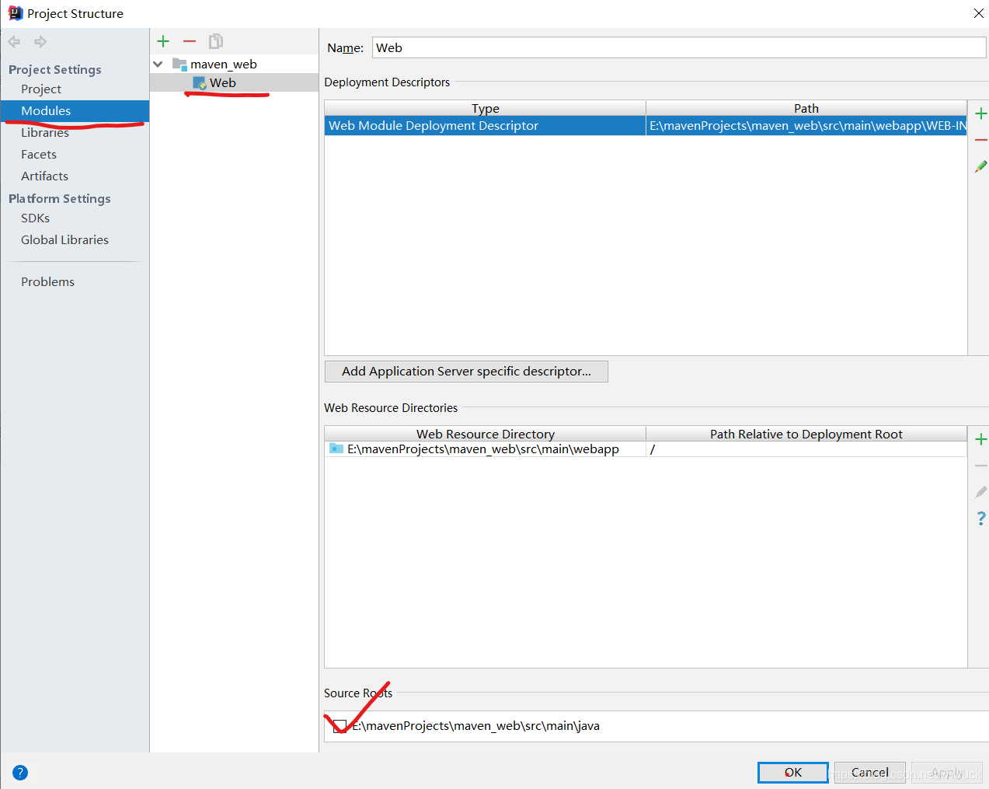Click the Web Resource Directory column header
Screen dimensions: 989x789
pyautogui.click(x=486, y=434)
